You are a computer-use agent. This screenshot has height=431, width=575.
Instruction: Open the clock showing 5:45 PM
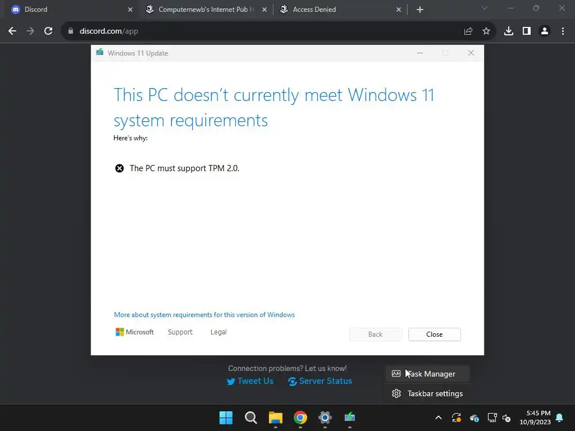point(535,418)
